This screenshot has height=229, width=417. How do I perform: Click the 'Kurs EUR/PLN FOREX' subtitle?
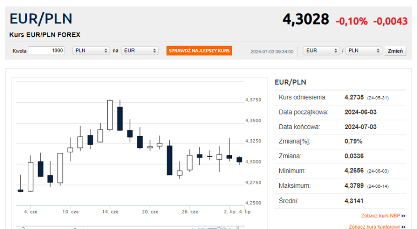point(45,35)
